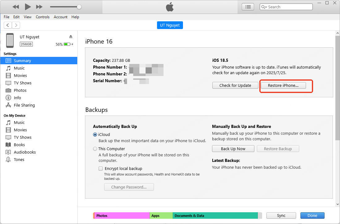Click the iOS 18.5 version text

click(x=220, y=60)
